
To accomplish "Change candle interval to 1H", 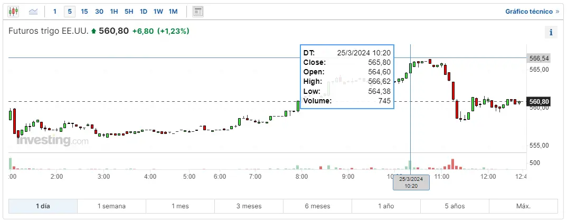I will (114, 11).
